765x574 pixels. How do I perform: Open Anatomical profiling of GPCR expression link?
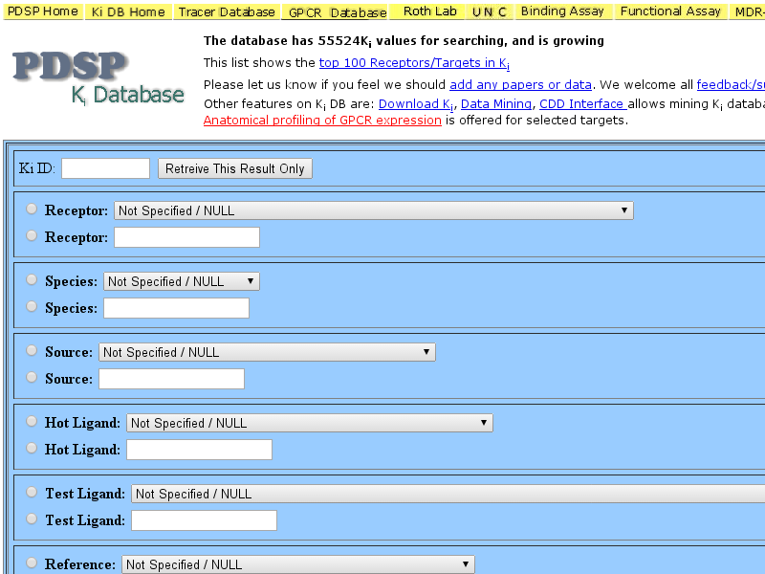click(x=322, y=121)
